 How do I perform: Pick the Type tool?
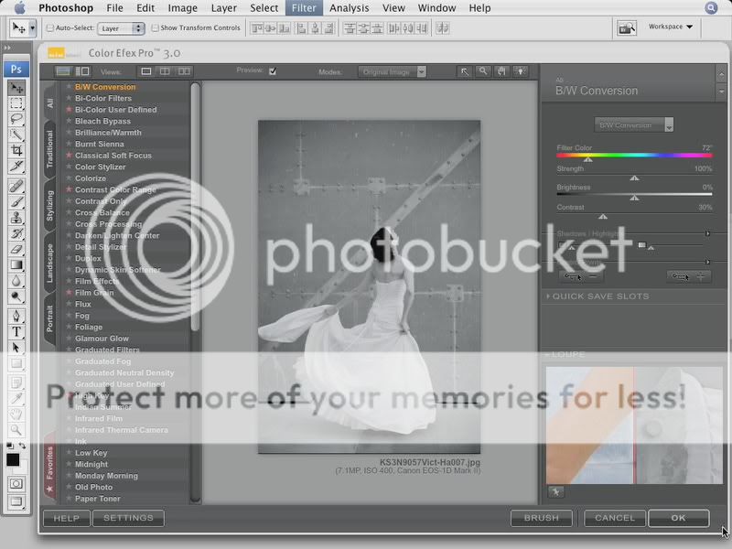click(x=16, y=331)
